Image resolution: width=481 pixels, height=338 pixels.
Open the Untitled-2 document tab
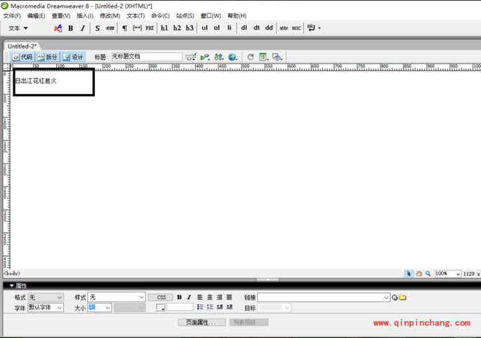(x=22, y=46)
